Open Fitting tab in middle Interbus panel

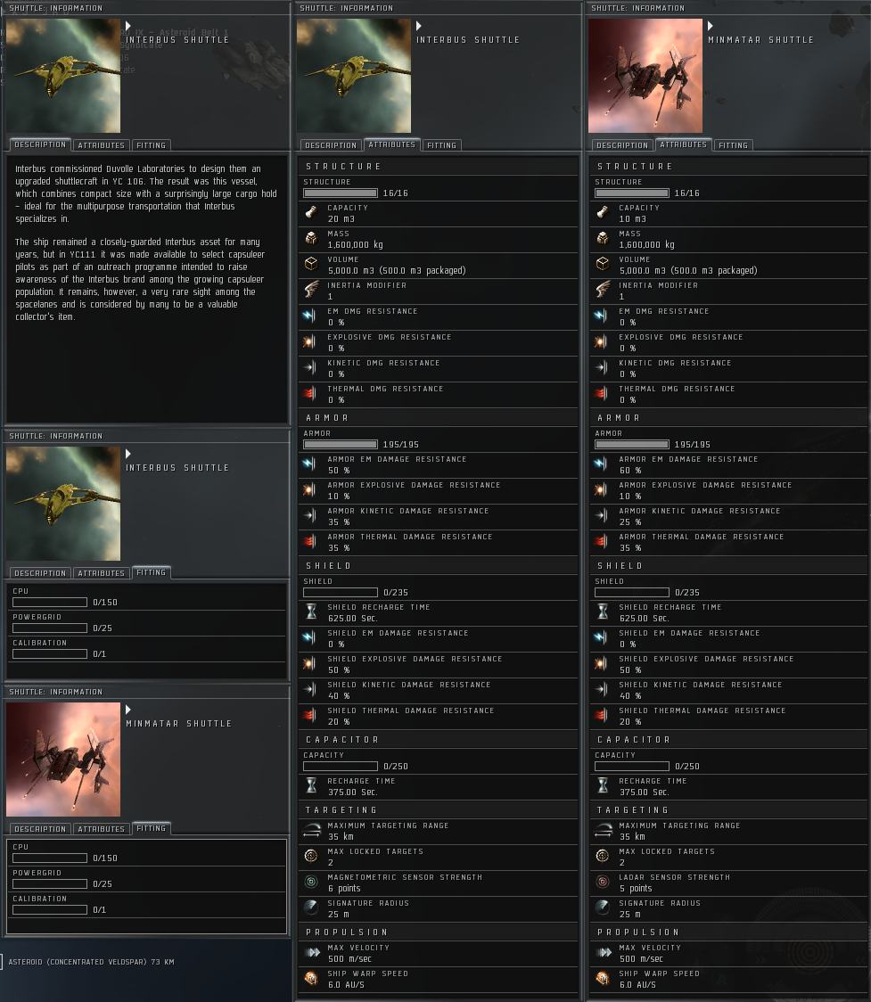click(441, 145)
